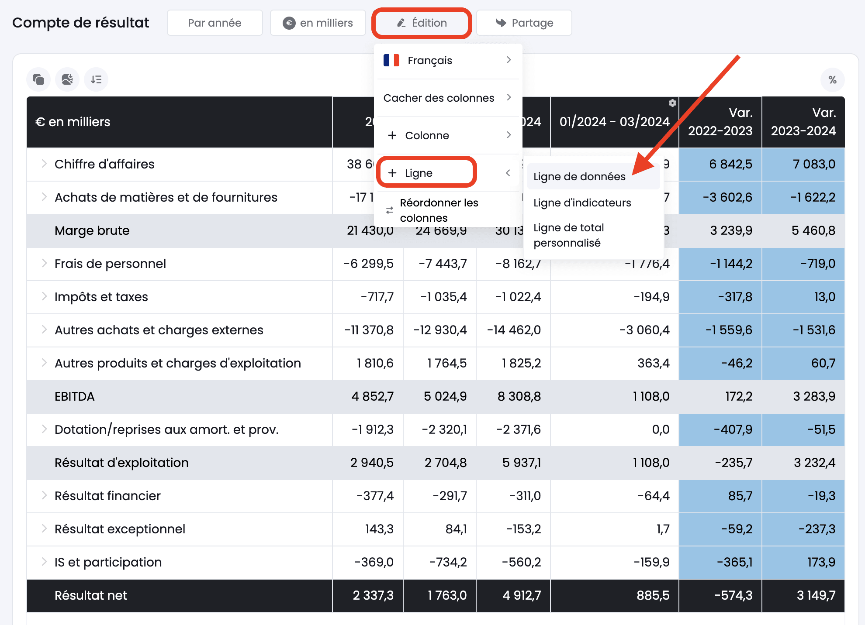The image size is (865, 625).
Task: Expand the IS et participation row
Action: pyautogui.click(x=44, y=562)
